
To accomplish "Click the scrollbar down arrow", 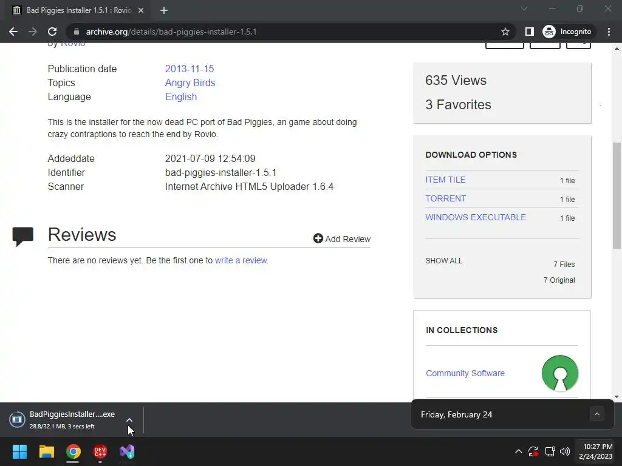I will pyautogui.click(x=617, y=397).
